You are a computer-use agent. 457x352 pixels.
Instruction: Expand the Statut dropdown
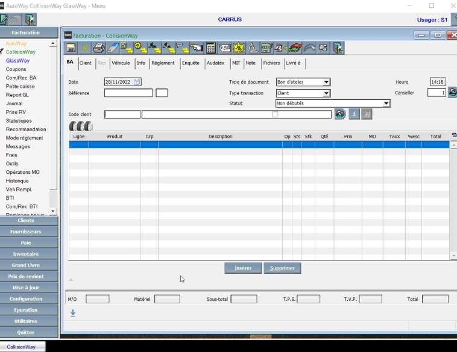pos(386,103)
